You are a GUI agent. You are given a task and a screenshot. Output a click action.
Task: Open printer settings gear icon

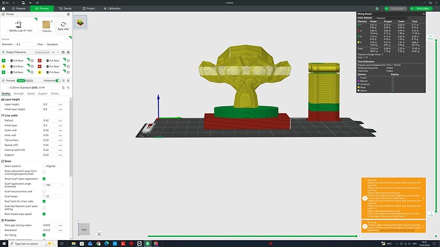[68, 14]
